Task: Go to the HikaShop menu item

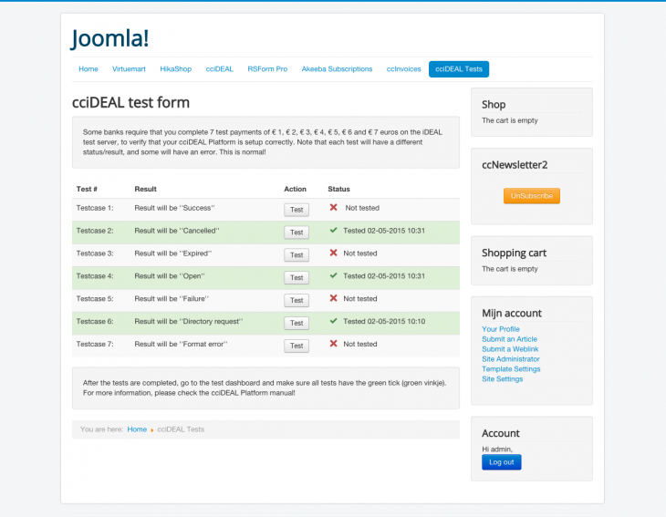Action: point(175,69)
